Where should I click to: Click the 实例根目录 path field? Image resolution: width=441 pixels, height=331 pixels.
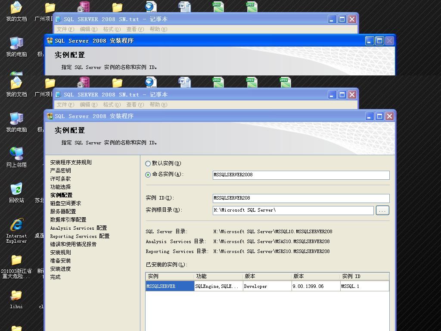(x=293, y=210)
